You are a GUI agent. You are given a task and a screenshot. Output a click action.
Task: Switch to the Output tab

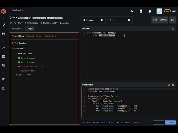pyautogui.click(x=30, y=29)
